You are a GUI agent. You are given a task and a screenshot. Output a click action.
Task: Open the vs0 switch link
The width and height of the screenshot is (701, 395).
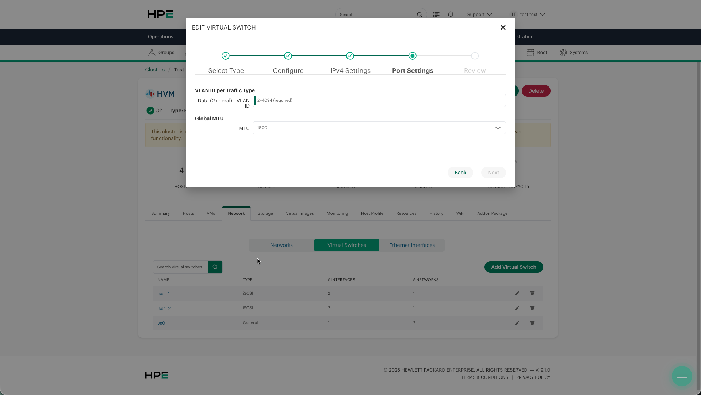pos(161,323)
